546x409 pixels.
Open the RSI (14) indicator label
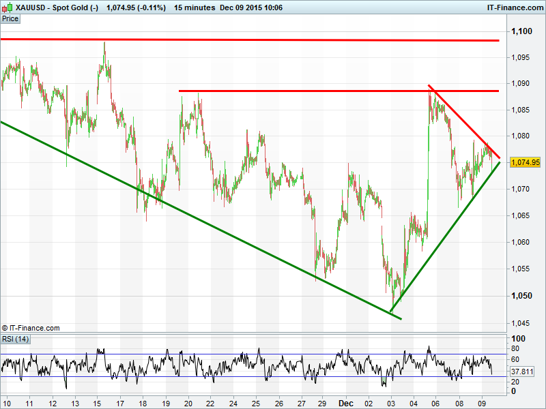click(x=16, y=339)
